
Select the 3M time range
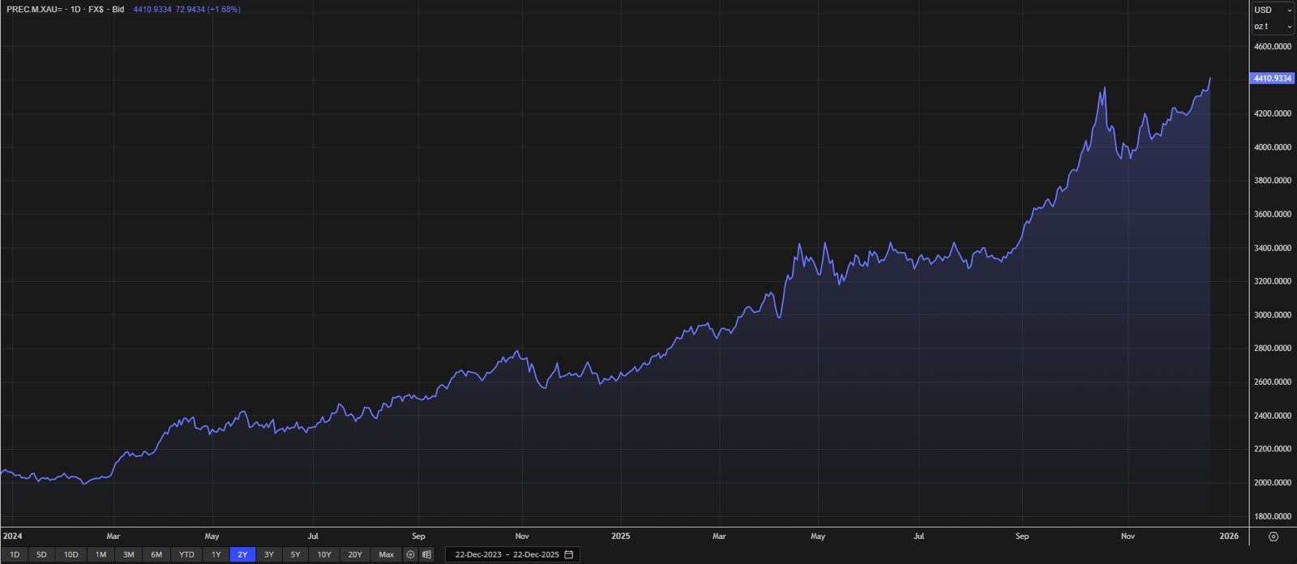tap(128, 555)
